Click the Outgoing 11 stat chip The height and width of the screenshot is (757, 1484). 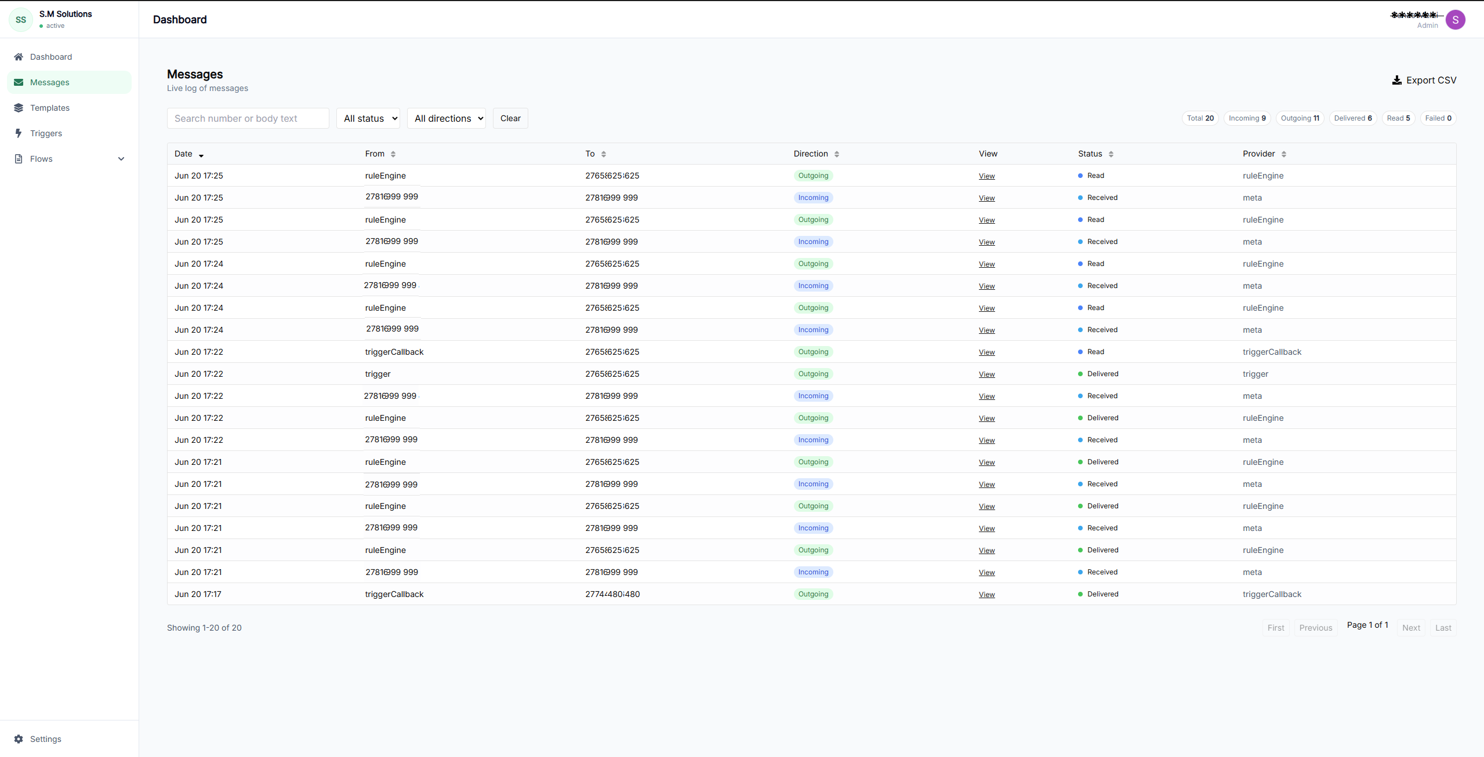tap(1300, 118)
